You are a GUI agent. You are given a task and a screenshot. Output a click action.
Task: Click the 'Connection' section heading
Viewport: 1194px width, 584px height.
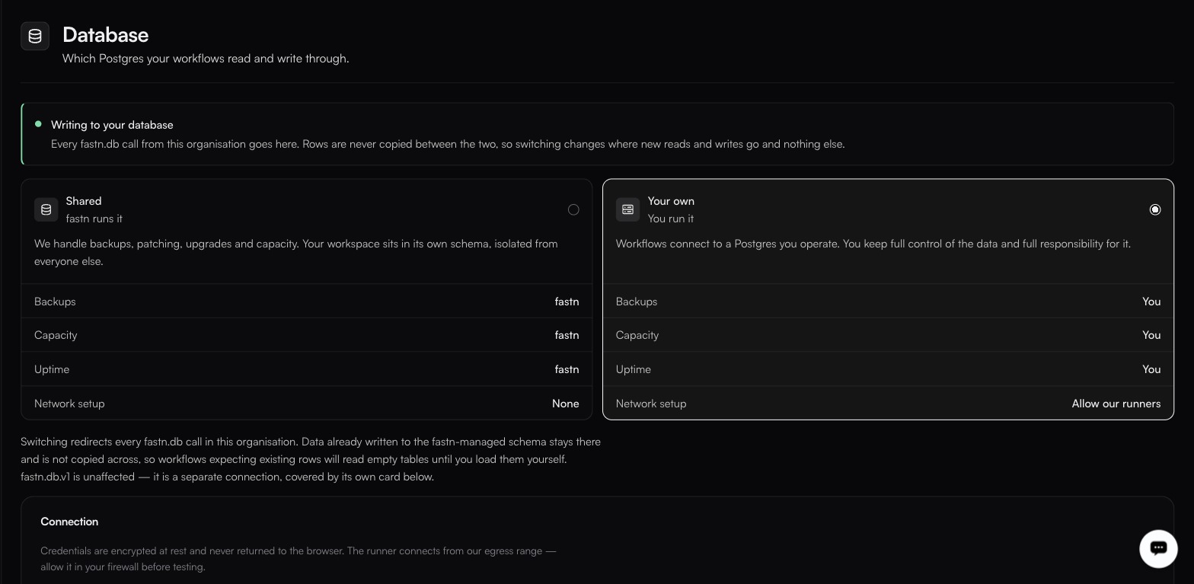(69, 522)
